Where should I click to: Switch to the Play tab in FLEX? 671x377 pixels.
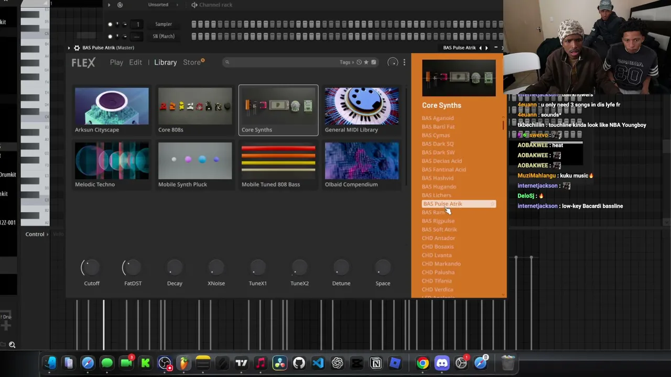116,62
